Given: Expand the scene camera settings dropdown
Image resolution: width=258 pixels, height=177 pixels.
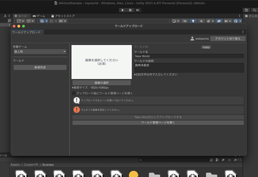Looking at the screenshot, I should point(230,21).
